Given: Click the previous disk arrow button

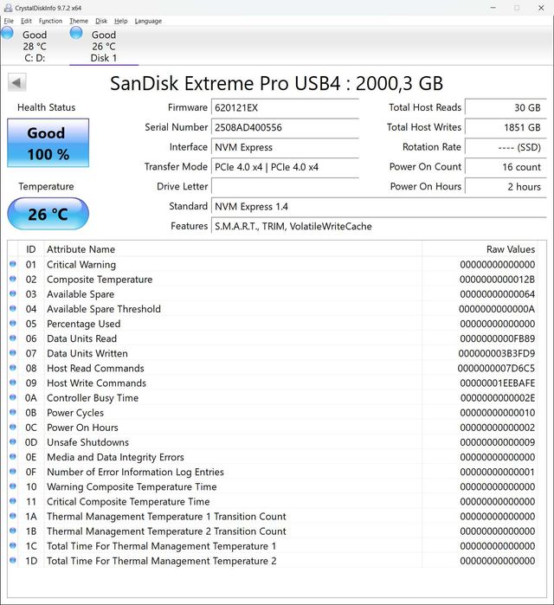Looking at the screenshot, I should [17, 82].
